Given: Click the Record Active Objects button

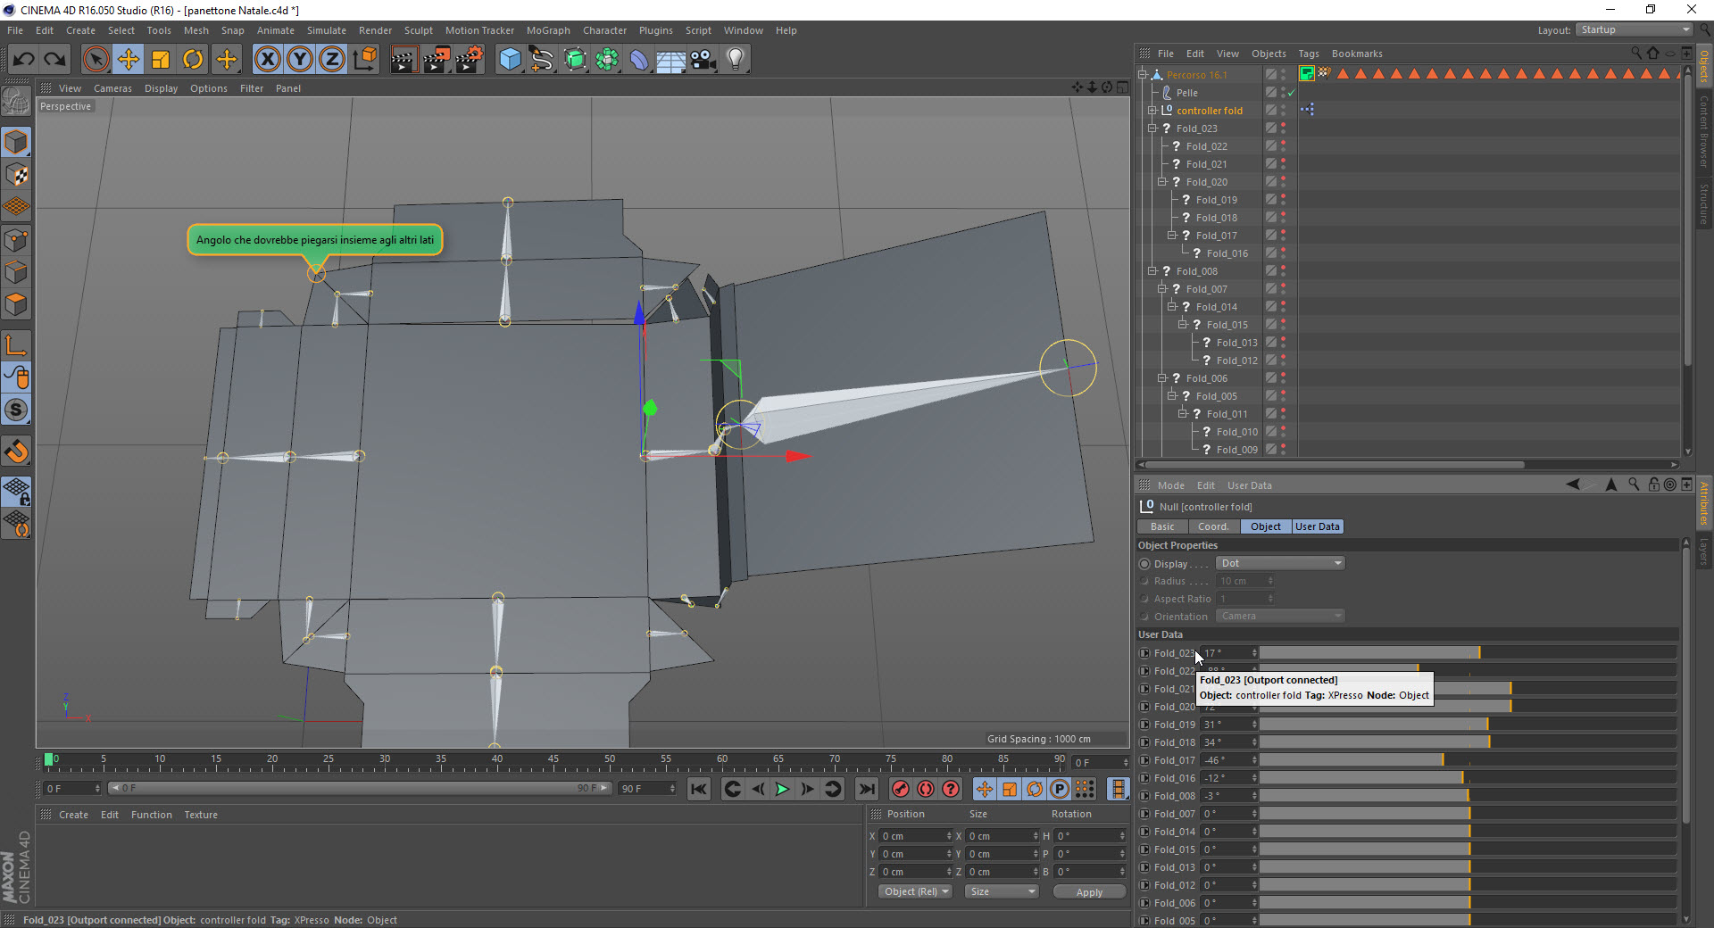Looking at the screenshot, I should click(x=901, y=789).
